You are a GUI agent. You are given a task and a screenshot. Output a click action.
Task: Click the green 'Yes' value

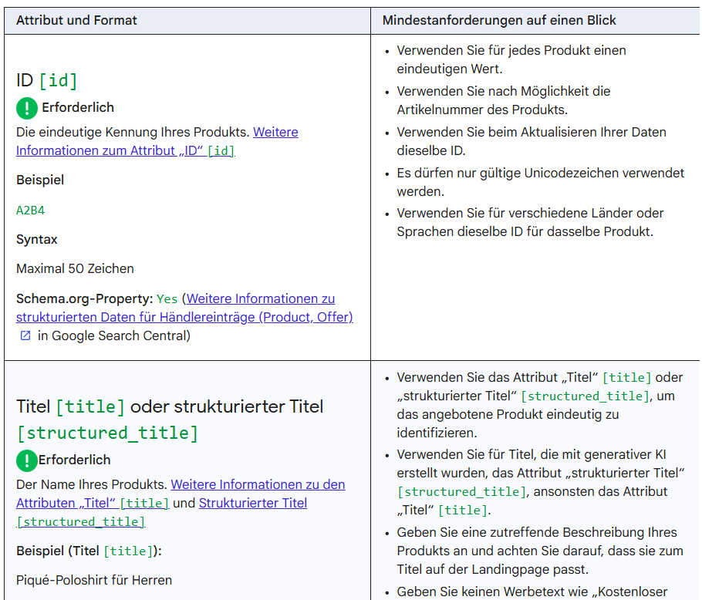pos(167,299)
